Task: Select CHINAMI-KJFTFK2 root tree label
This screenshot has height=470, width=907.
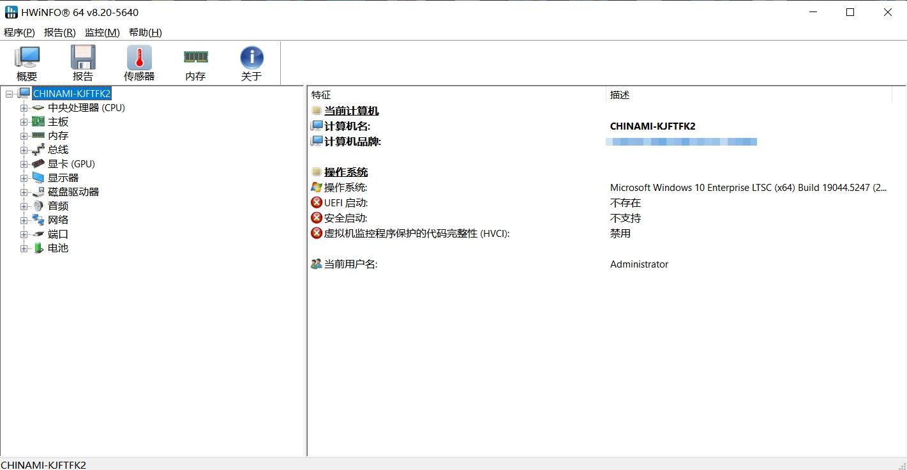Action: (72, 94)
